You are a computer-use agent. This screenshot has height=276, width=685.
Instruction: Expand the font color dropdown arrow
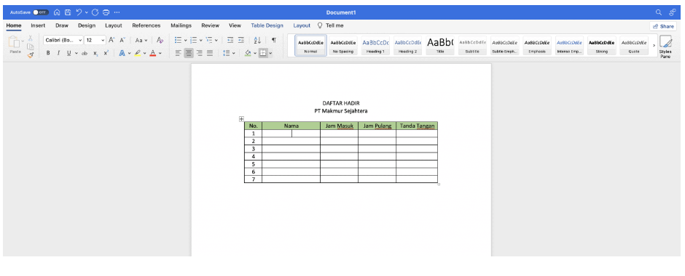coord(160,53)
